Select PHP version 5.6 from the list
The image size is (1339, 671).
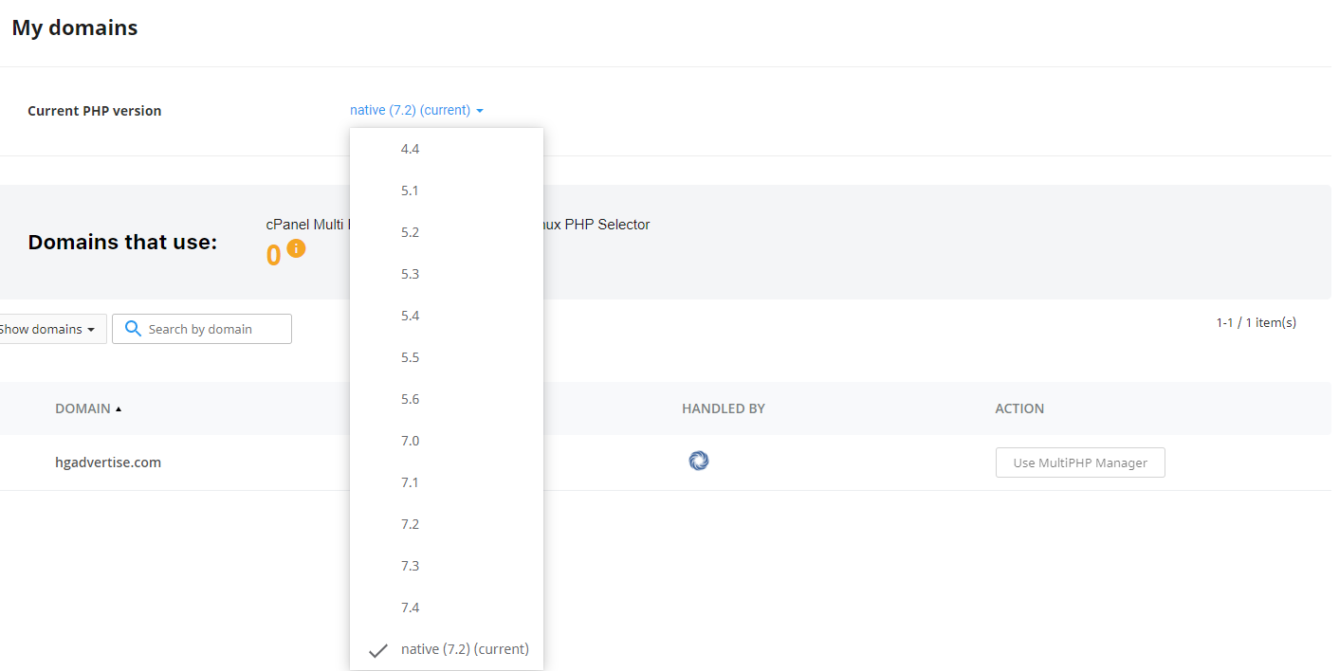coord(410,398)
